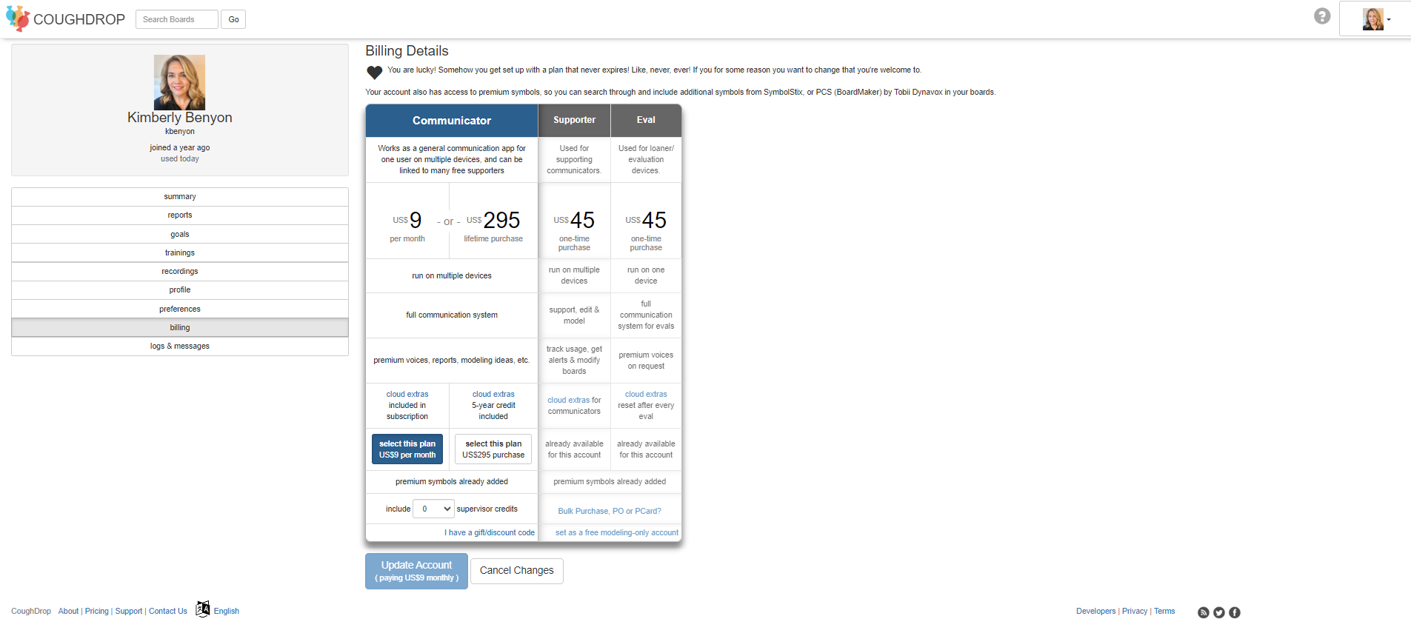Viewport: 1411px width, 636px height.
Task: Click the CoughDrop logo icon
Action: (x=18, y=19)
